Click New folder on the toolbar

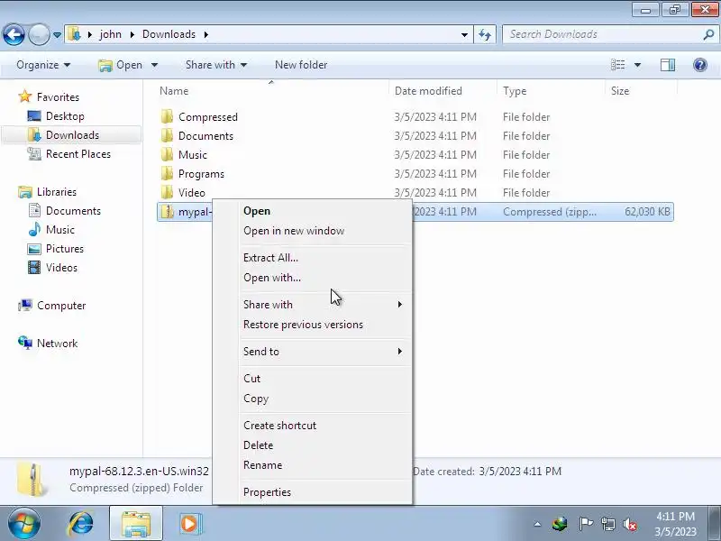(x=301, y=65)
